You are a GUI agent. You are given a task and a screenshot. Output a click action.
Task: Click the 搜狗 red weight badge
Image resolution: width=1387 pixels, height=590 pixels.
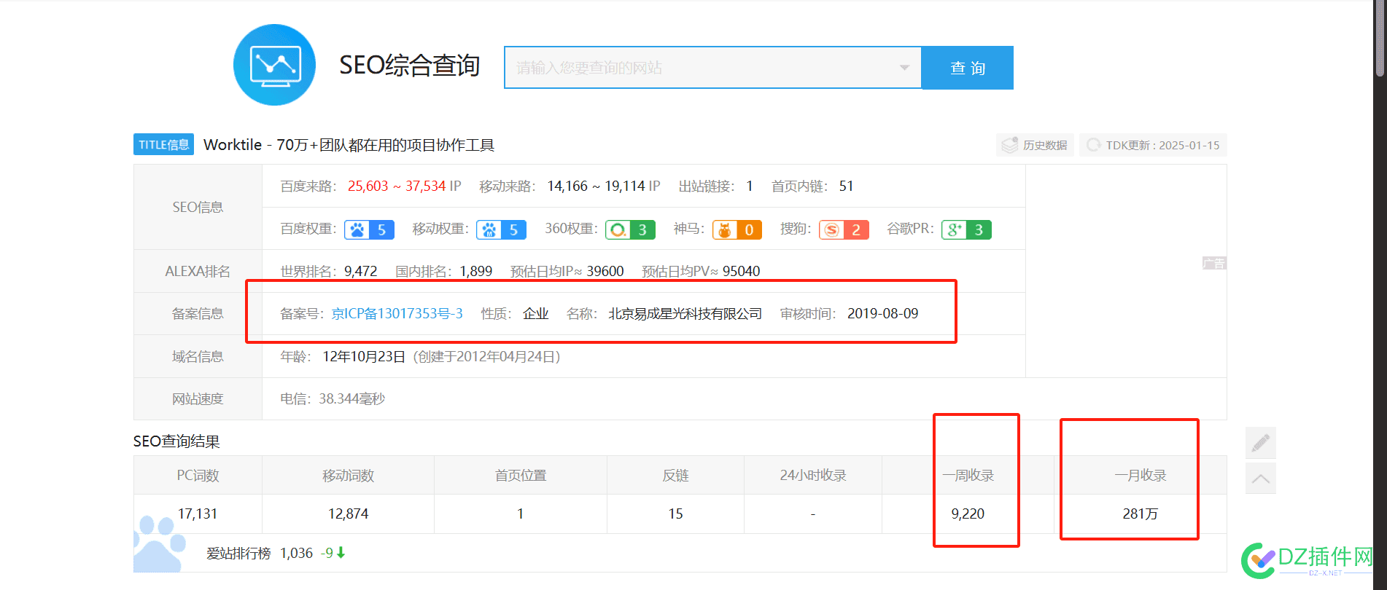pos(844,229)
